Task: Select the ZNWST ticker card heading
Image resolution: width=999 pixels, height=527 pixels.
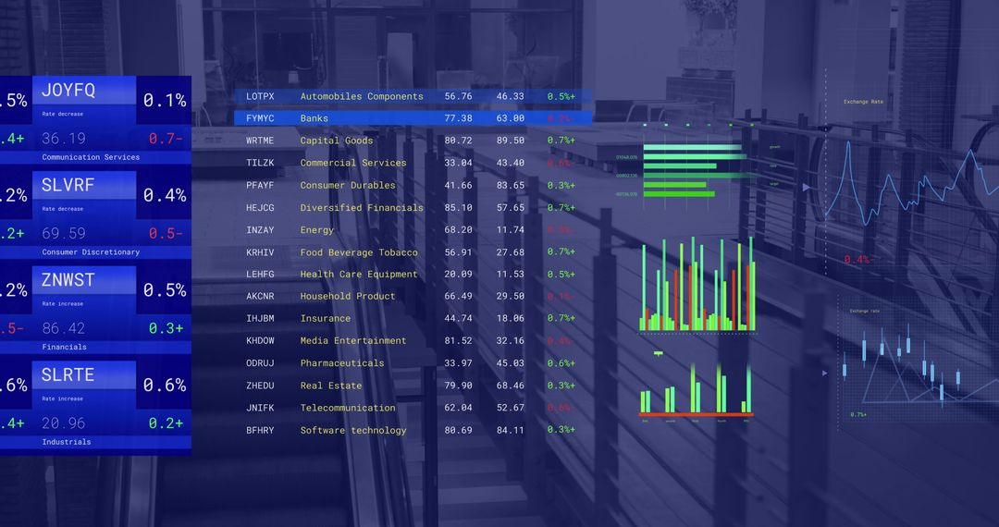Action: coord(68,280)
